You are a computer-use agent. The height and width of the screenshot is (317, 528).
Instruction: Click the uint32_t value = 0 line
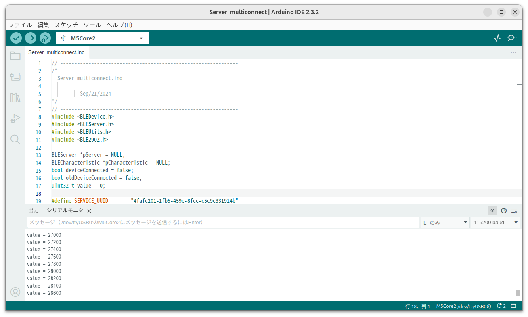click(x=78, y=186)
